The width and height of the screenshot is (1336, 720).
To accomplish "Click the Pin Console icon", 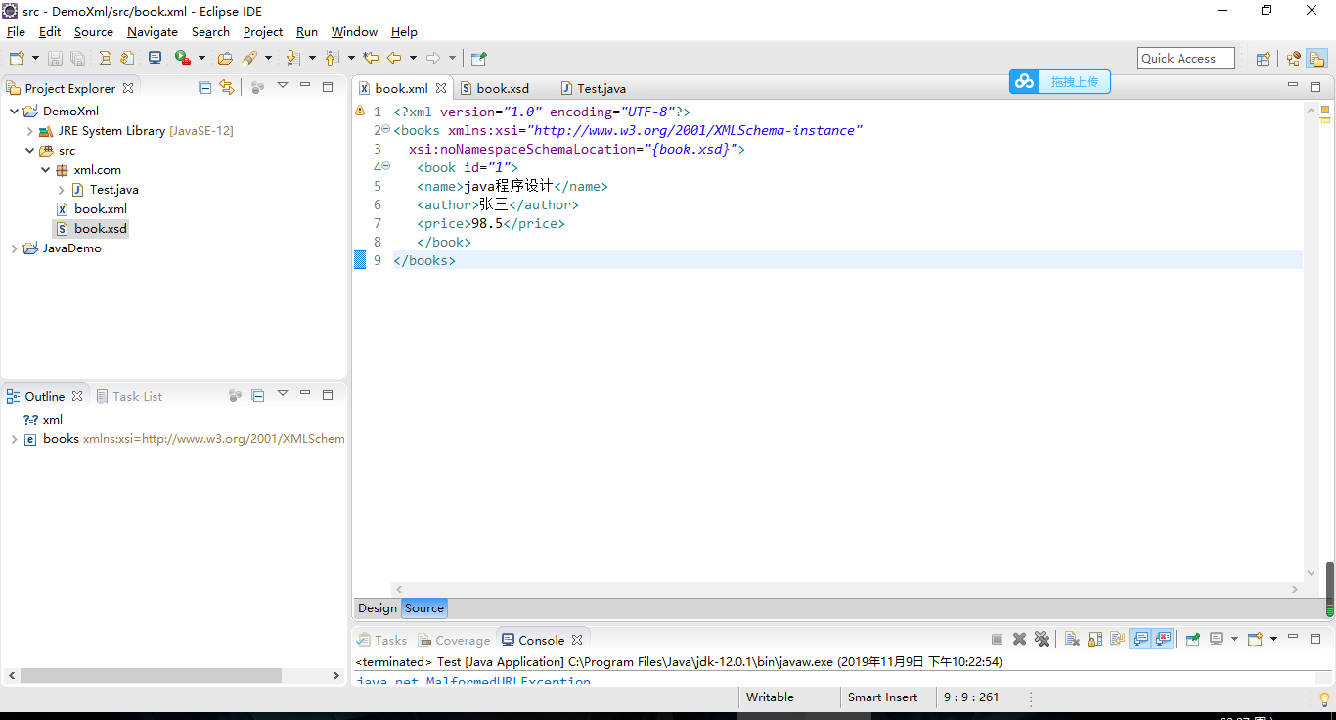I will [x=1193, y=639].
